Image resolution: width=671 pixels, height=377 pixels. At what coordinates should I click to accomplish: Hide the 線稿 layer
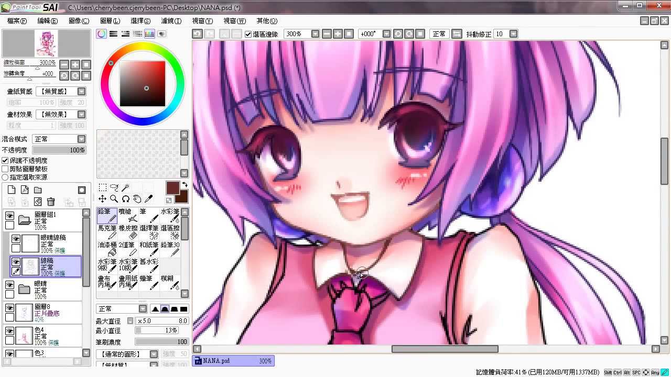click(16, 262)
